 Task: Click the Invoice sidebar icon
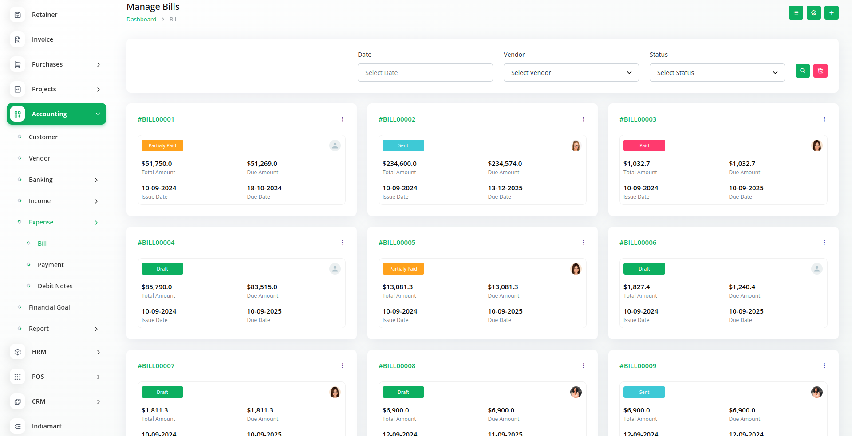click(17, 40)
